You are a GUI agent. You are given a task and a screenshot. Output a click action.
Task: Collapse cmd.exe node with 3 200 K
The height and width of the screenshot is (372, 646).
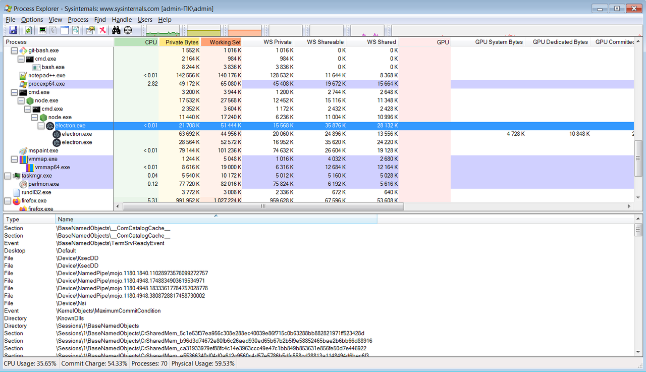tap(14, 92)
